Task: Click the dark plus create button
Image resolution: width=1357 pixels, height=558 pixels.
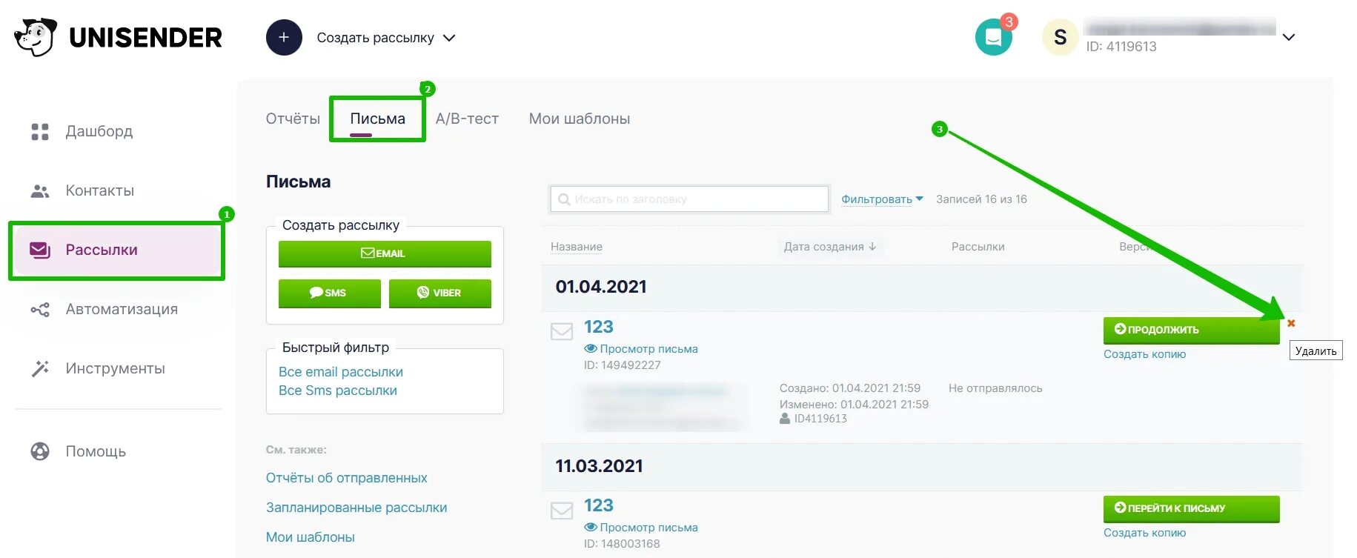Action: click(x=284, y=37)
